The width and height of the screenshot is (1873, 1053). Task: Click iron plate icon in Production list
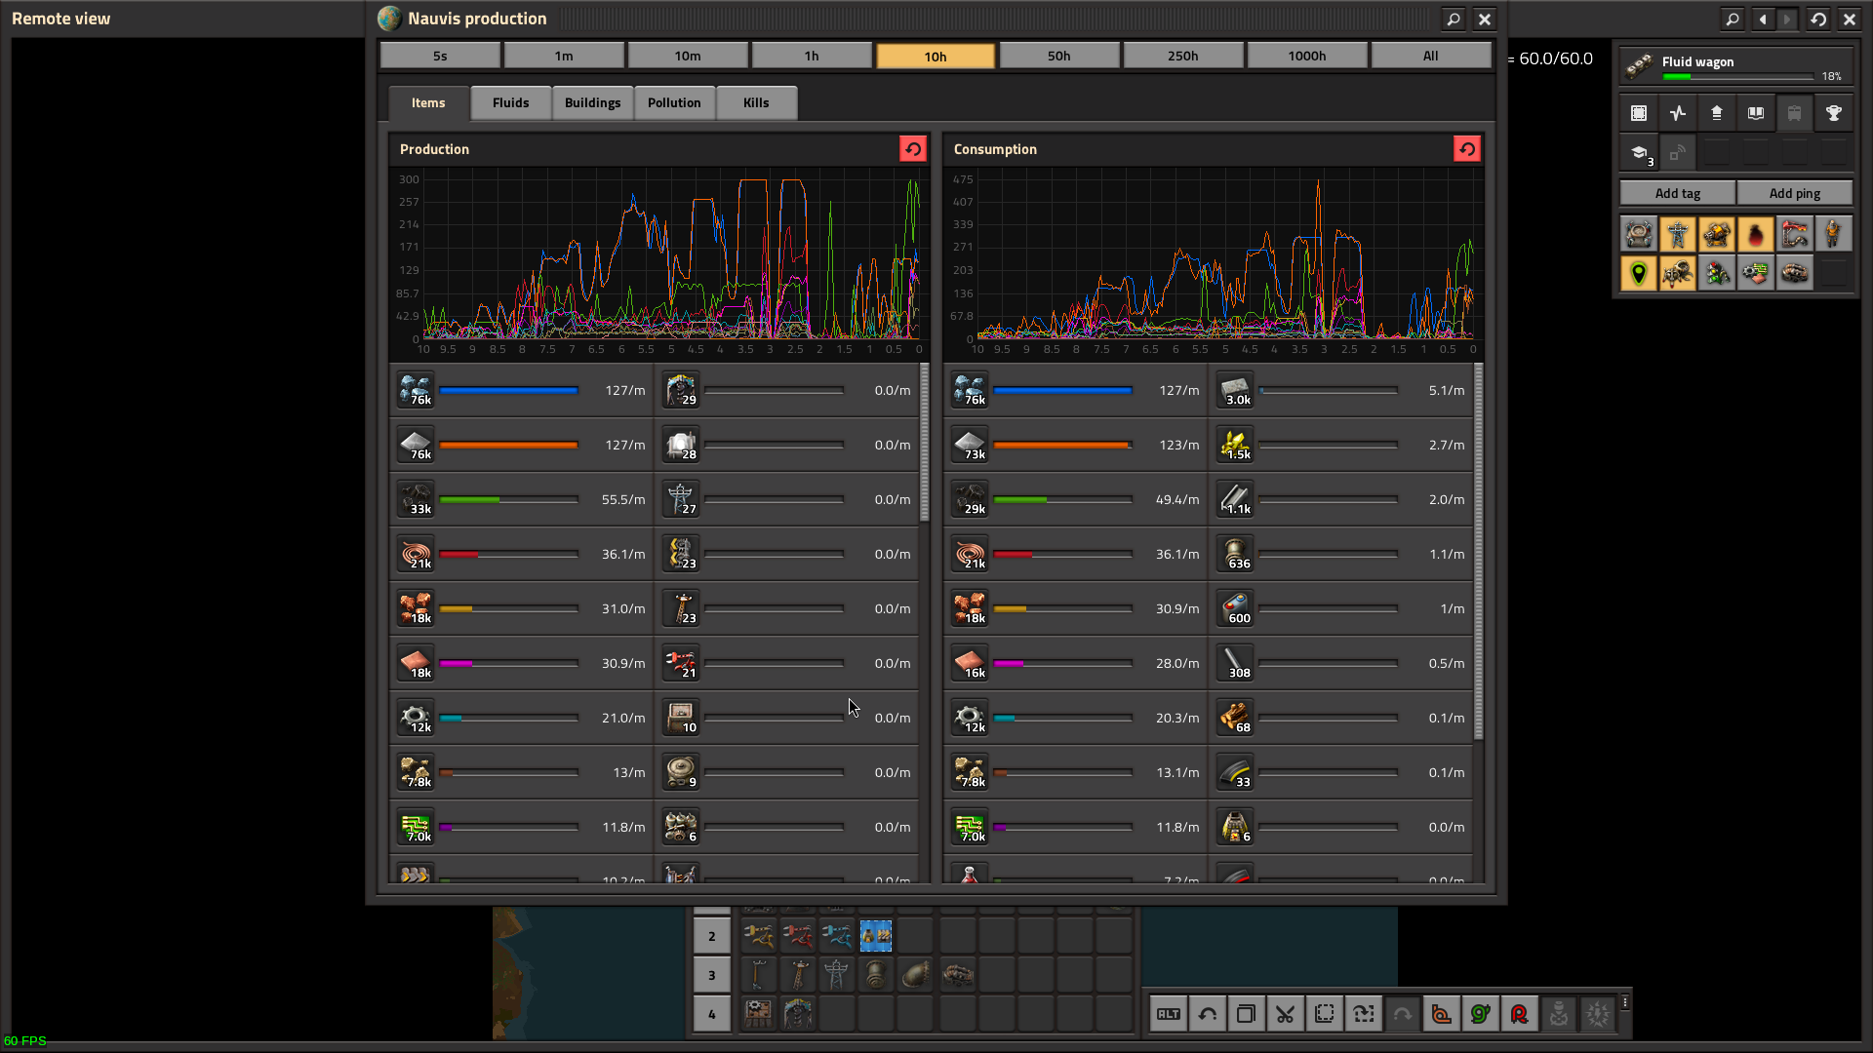416,445
